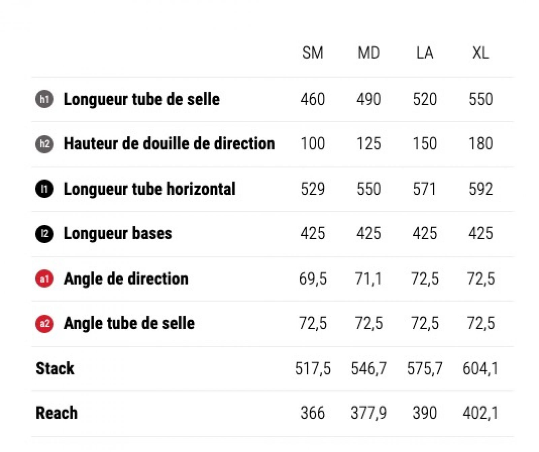
Task: Select the LA size column header
Action: tap(424, 53)
